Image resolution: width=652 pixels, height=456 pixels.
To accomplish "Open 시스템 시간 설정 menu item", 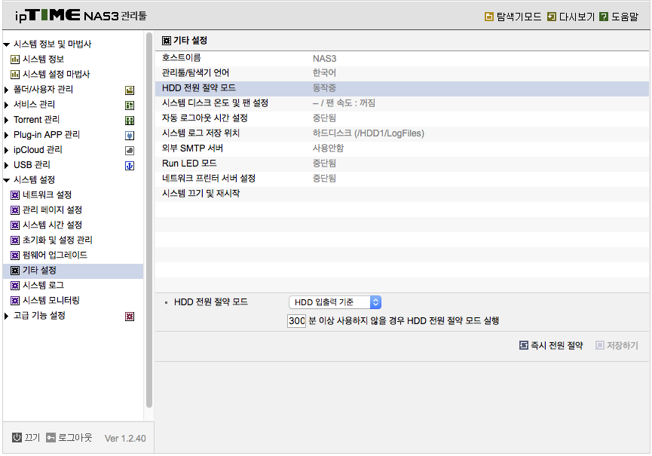I will click(x=53, y=225).
